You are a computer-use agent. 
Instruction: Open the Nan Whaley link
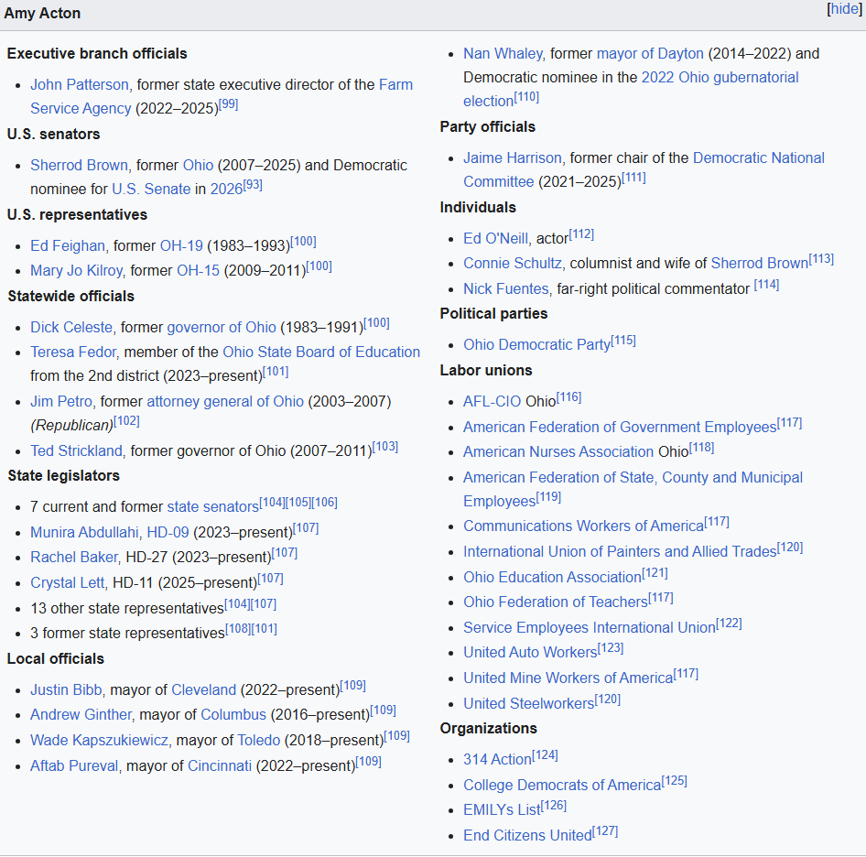pos(503,54)
